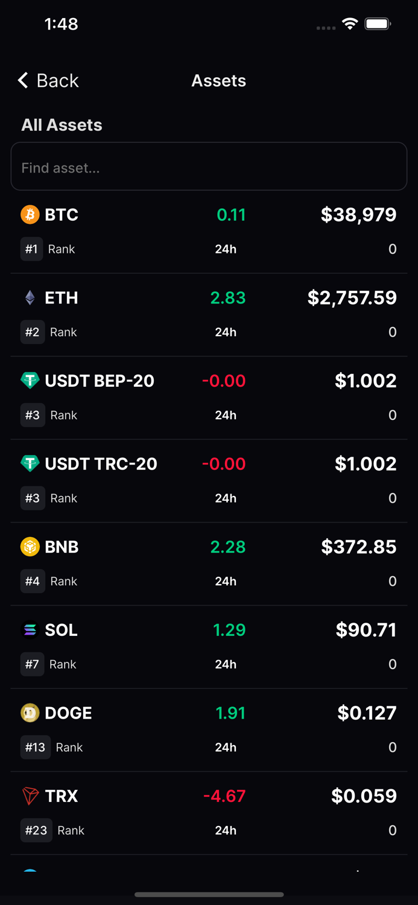Click the #1 rank badge on BTC

(x=31, y=249)
